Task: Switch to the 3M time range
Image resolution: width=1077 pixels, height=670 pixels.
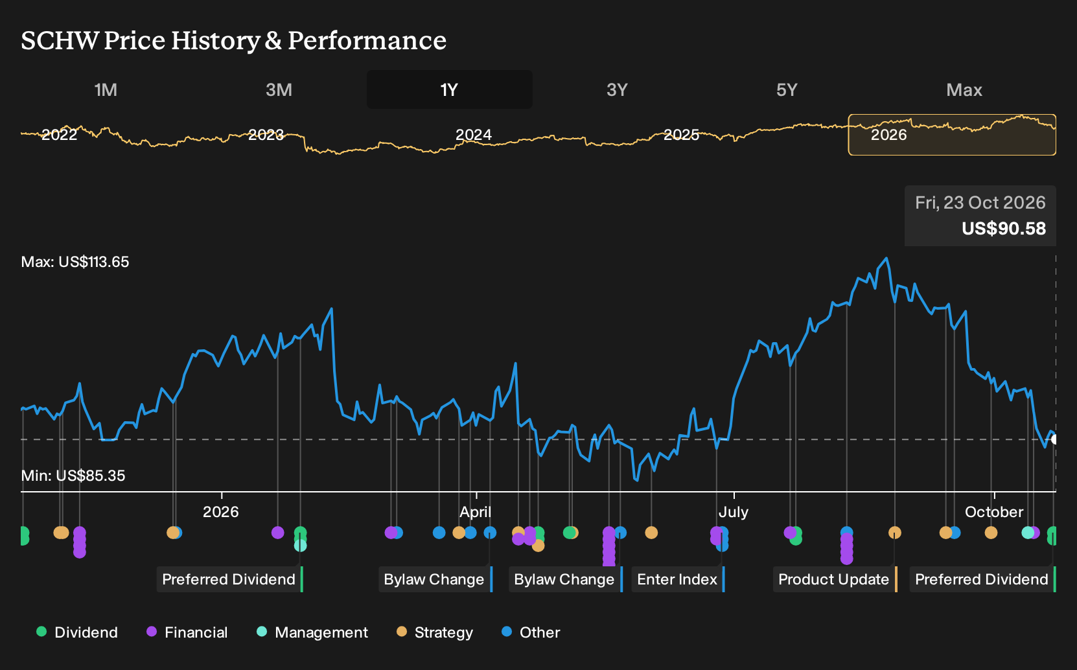Action: 279,89
